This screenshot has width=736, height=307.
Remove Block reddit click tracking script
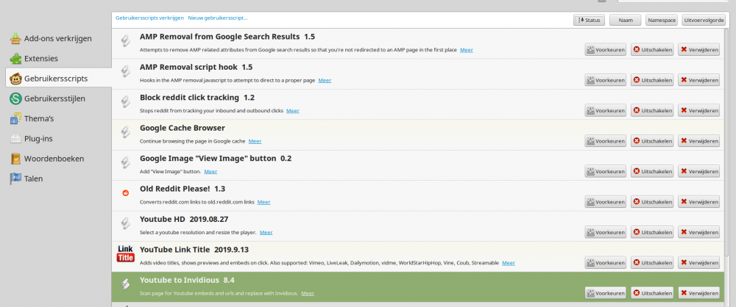pos(699,111)
